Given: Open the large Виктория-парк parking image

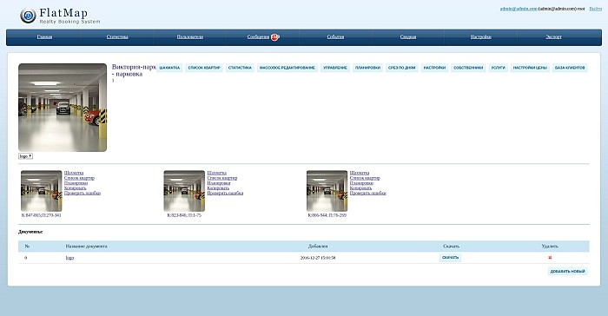Looking at the screenshot, I should point(63,108).
